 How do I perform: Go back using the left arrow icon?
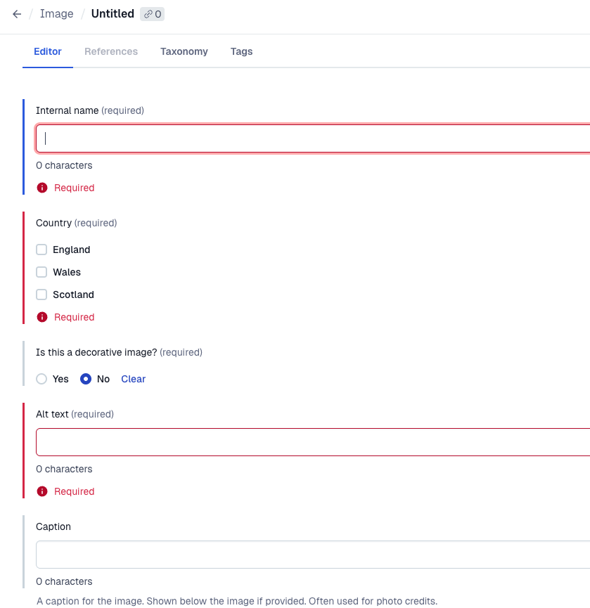(x=17, y=14)
